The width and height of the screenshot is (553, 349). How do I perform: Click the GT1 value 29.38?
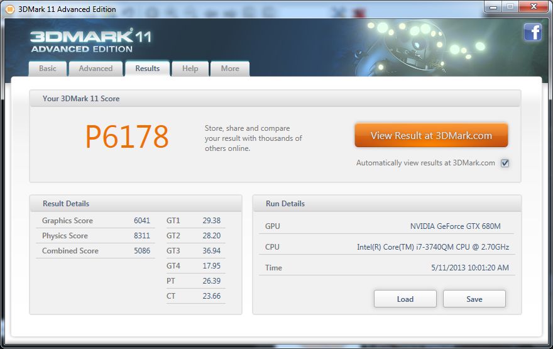point(211,221)
